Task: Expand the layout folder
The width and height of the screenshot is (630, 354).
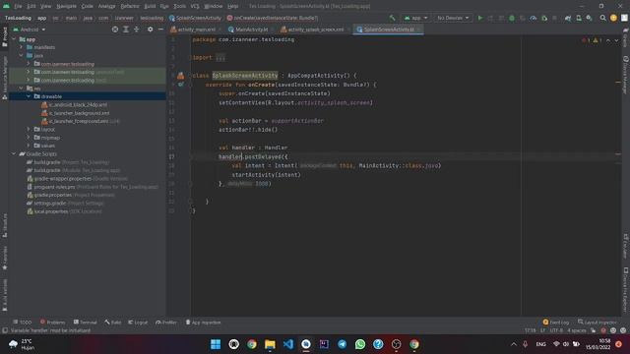Action: (x=29, y=129)
